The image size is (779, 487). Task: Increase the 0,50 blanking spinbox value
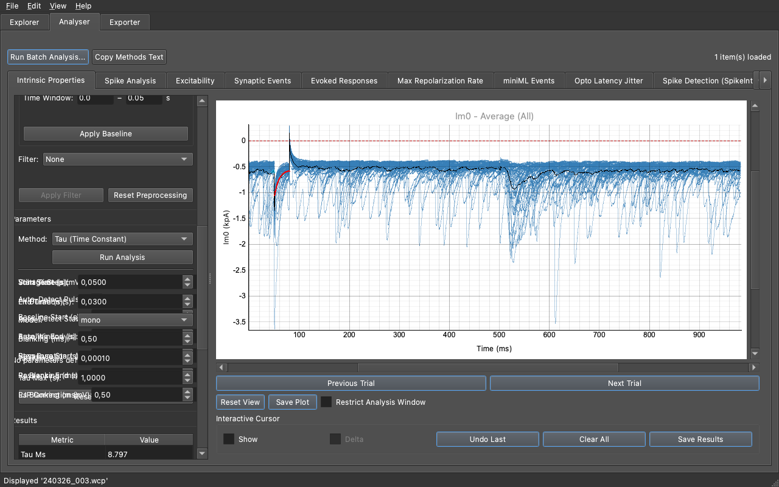coord(187,335)
